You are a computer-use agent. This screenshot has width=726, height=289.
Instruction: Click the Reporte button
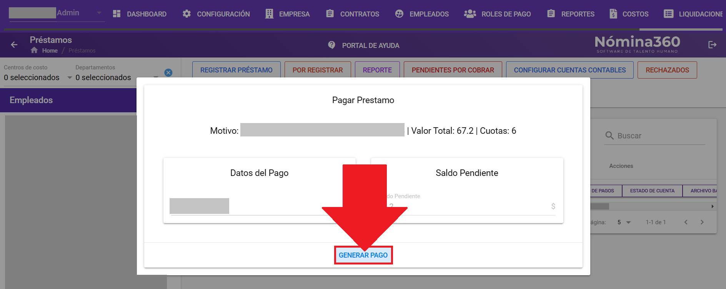[377, 70]
